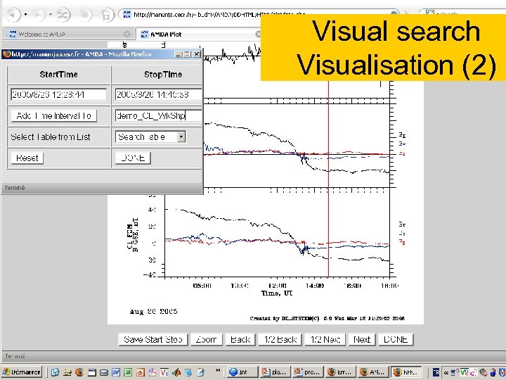Click Reset in the AMDA popup
506x380 pixels.
click(27, 158)
